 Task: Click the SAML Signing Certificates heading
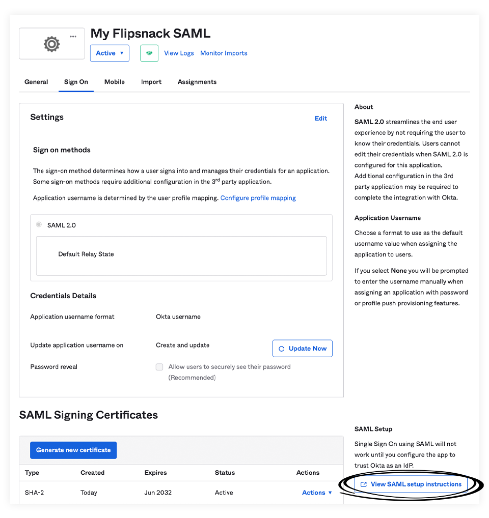[x=89, y=415]
